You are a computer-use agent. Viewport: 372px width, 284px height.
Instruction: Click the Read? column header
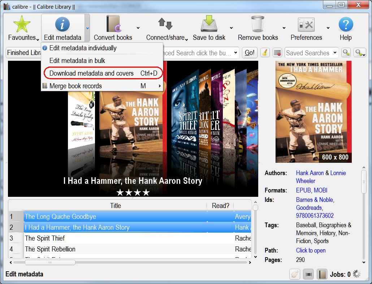coord(220,205)
